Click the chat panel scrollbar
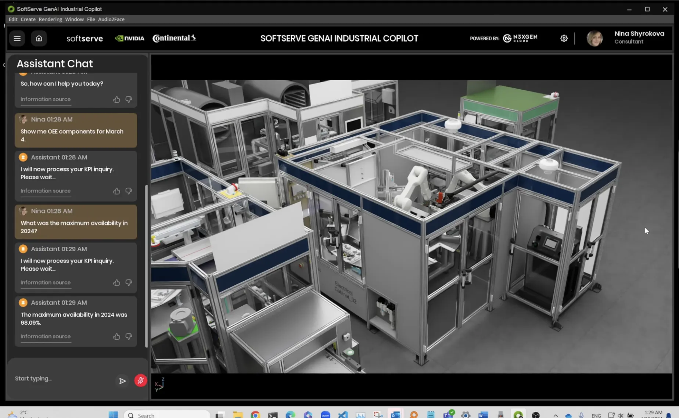Viewport: 679px width, 418px height. 146,266
